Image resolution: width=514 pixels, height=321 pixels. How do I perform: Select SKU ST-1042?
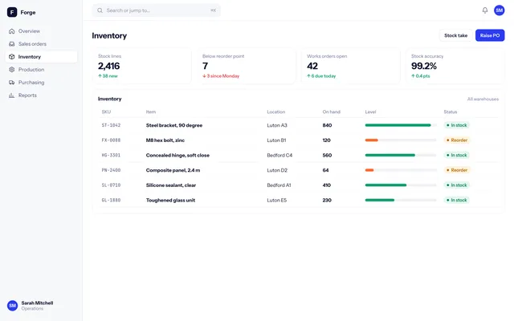tap(111, 125)
